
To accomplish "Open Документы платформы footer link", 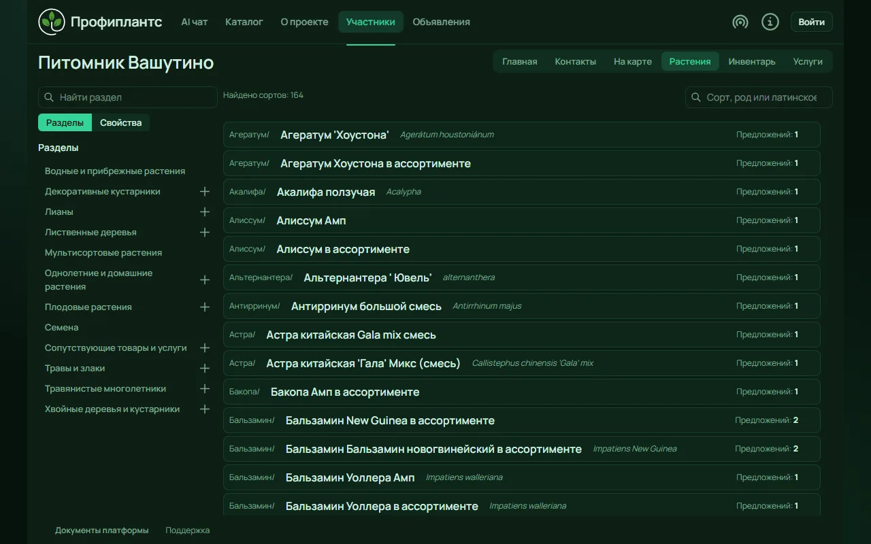I will (x=102, y=530).
